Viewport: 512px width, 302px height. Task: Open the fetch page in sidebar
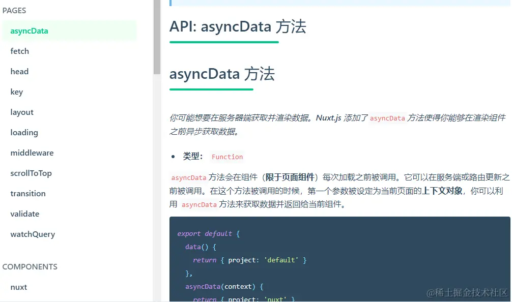pyautogui.click(x=19, y=51)
